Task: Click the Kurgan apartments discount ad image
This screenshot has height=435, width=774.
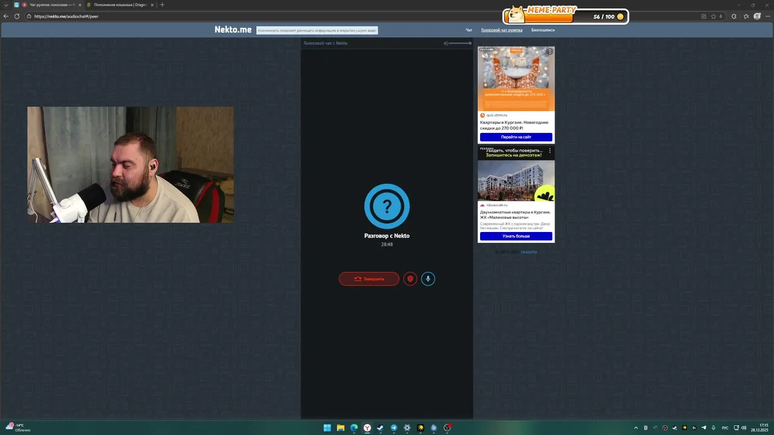Action: tap(516, 79)
